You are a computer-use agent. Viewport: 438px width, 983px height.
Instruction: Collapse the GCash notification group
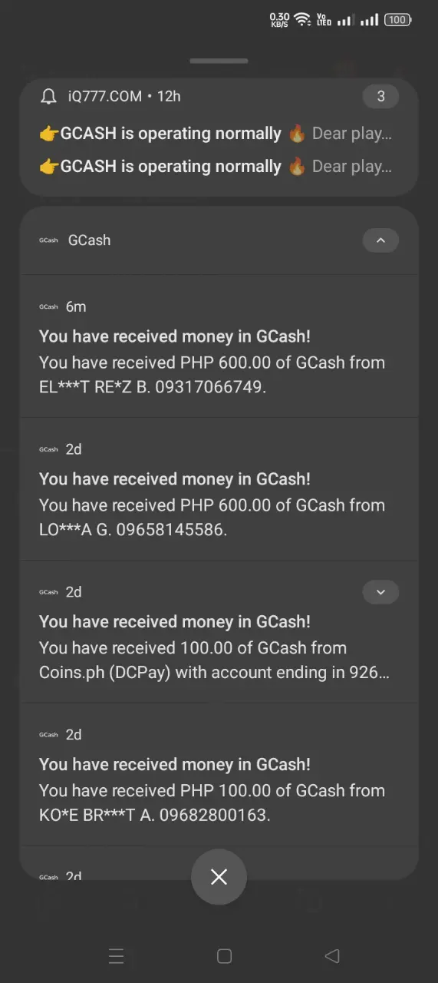tap(380, 240)
